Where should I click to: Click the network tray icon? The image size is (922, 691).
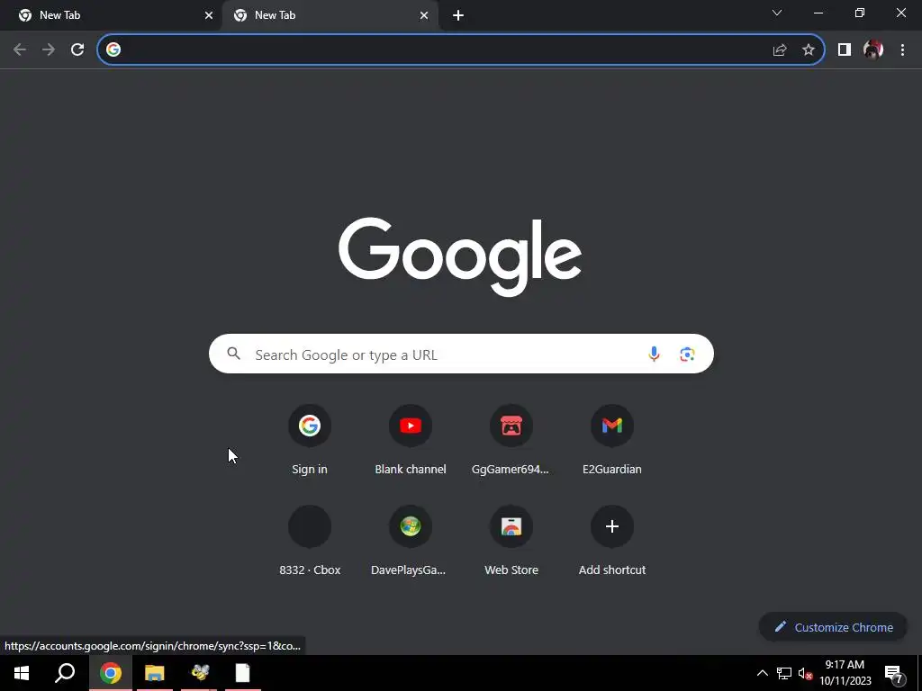[x=784, y=673]
